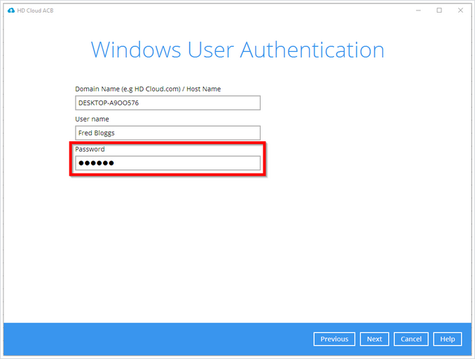Go back with the Previous button

pyautogui.click(x=334, y=339)
